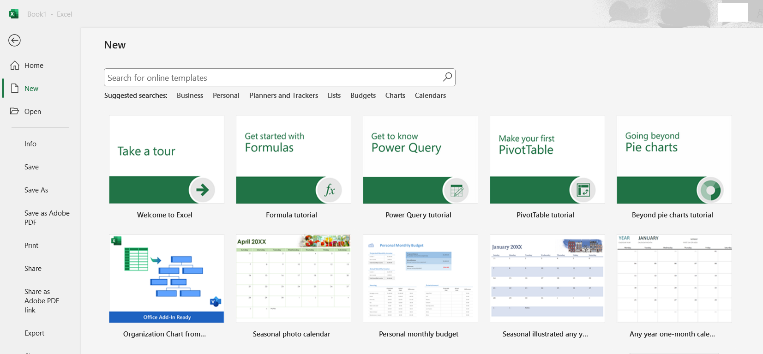Click the magnifying glass search icon
Screen dimensions: 763x354
pos(447,77)
